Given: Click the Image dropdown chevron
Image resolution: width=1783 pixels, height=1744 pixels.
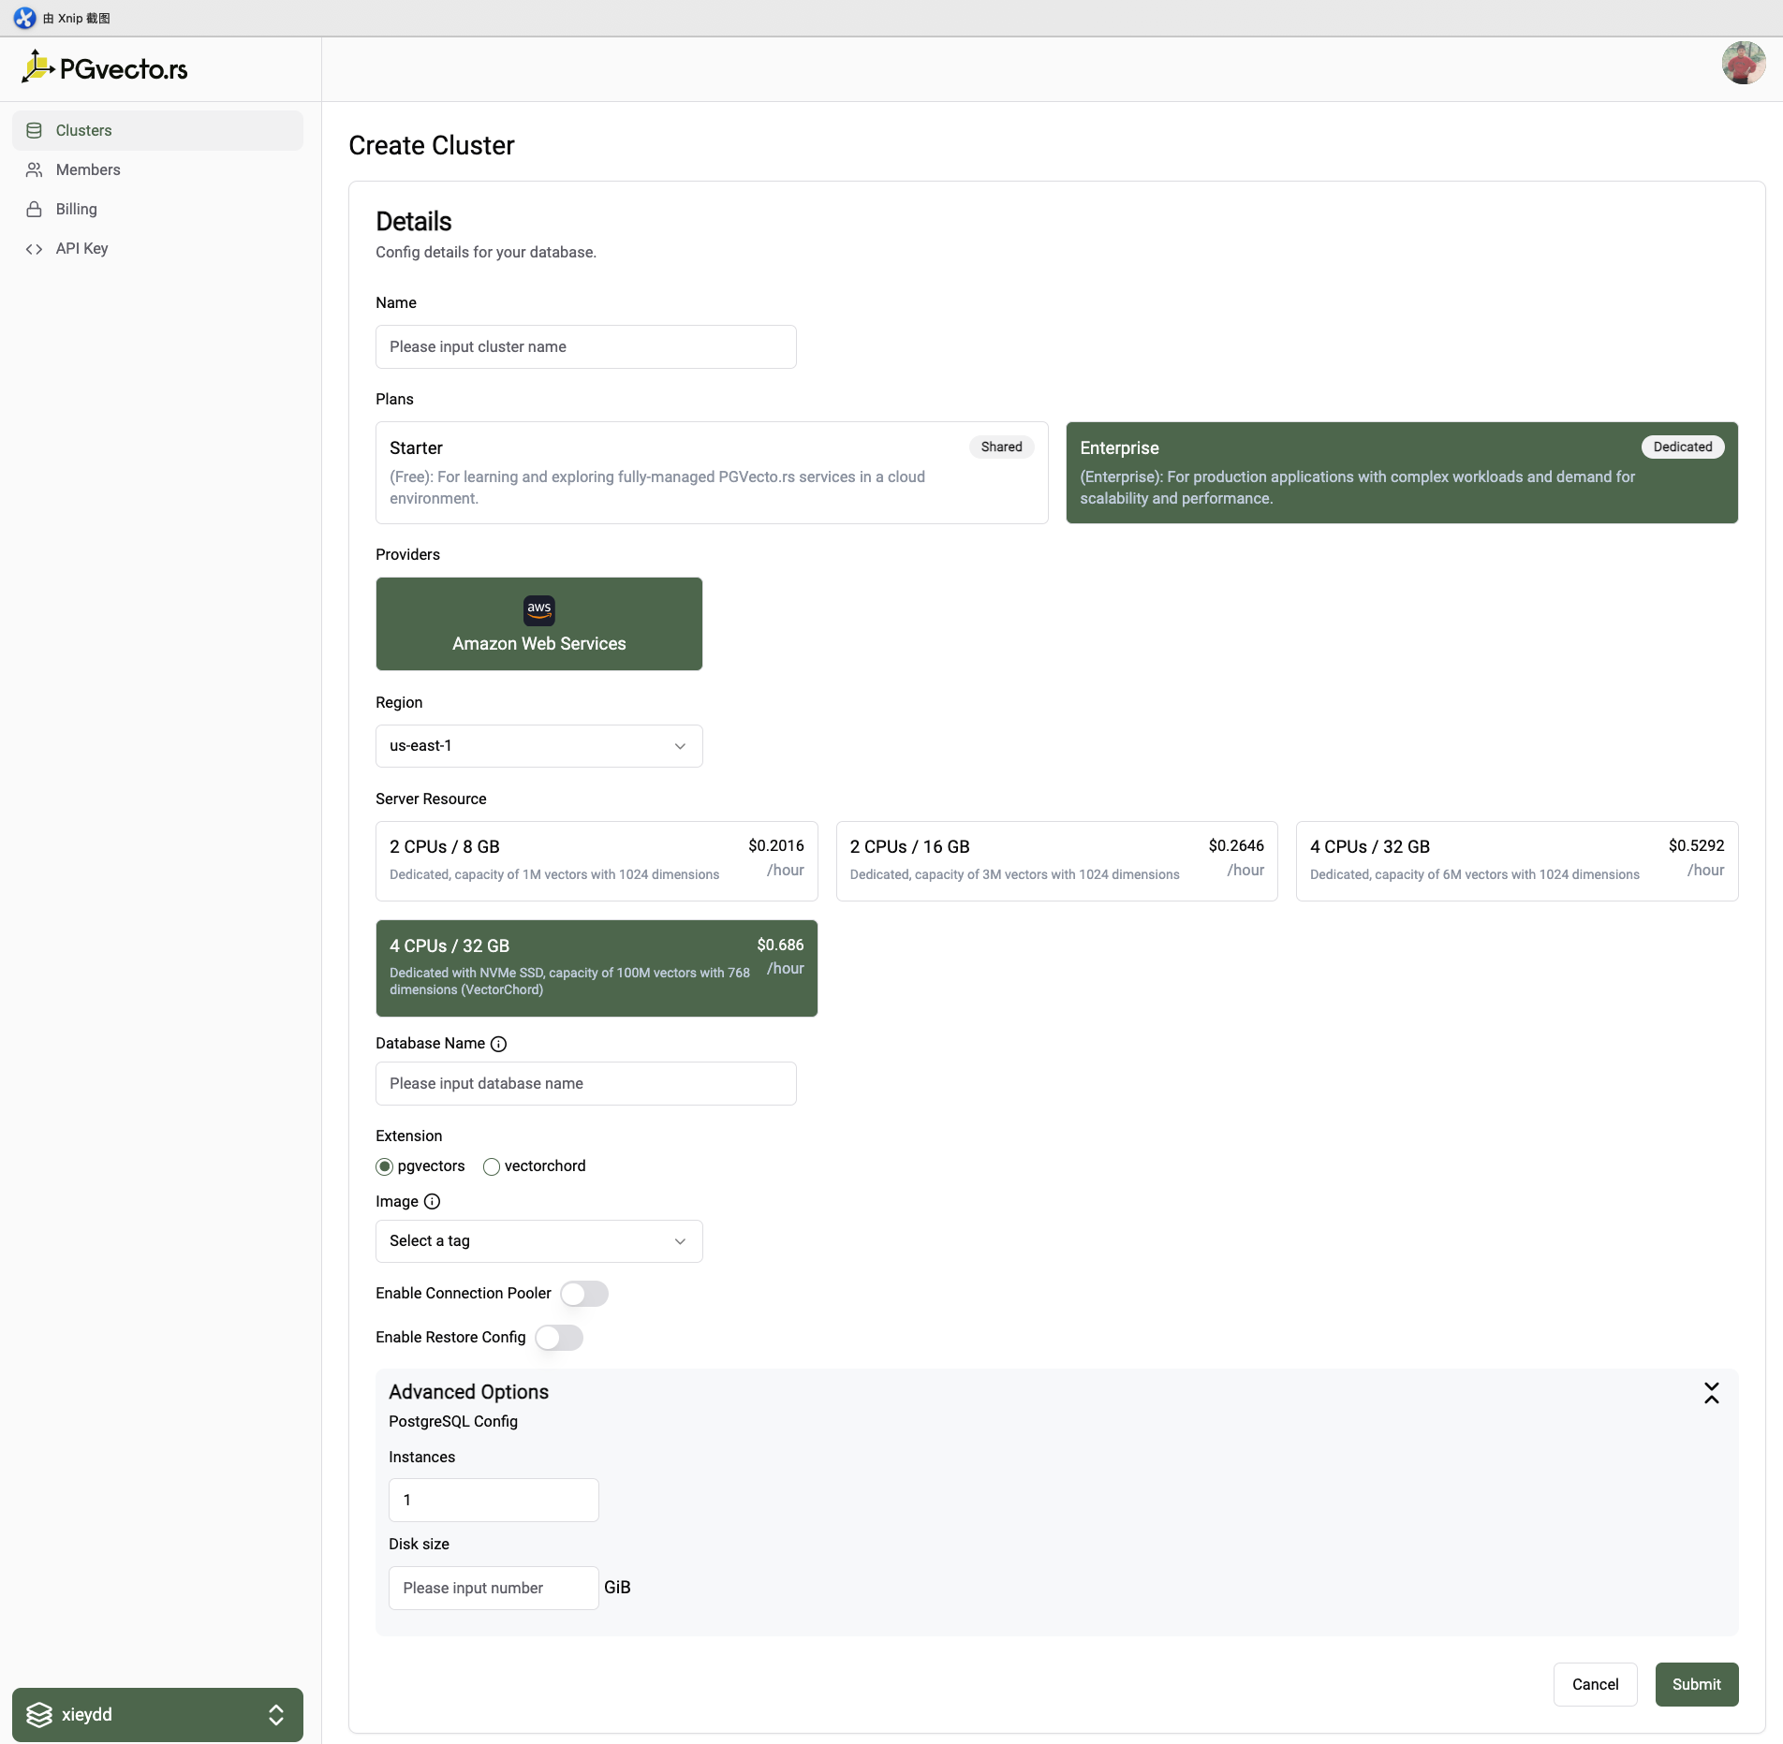Looking at the screenshot, I should 680,1241.
